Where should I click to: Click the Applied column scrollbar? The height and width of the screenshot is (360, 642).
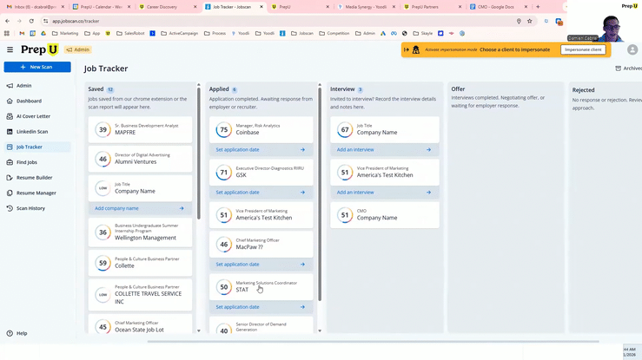click(320, 194)
